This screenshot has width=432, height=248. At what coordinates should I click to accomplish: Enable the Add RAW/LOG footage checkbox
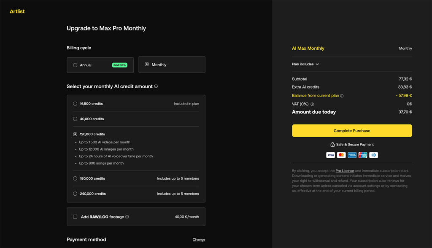point(75,217)
